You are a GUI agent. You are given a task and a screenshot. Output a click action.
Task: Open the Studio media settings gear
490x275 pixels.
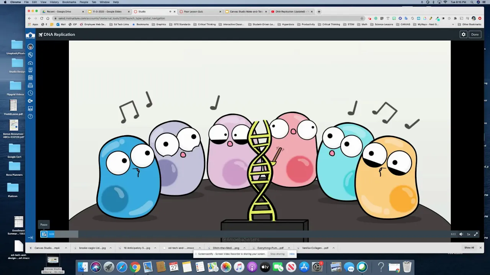coord(464,34)
